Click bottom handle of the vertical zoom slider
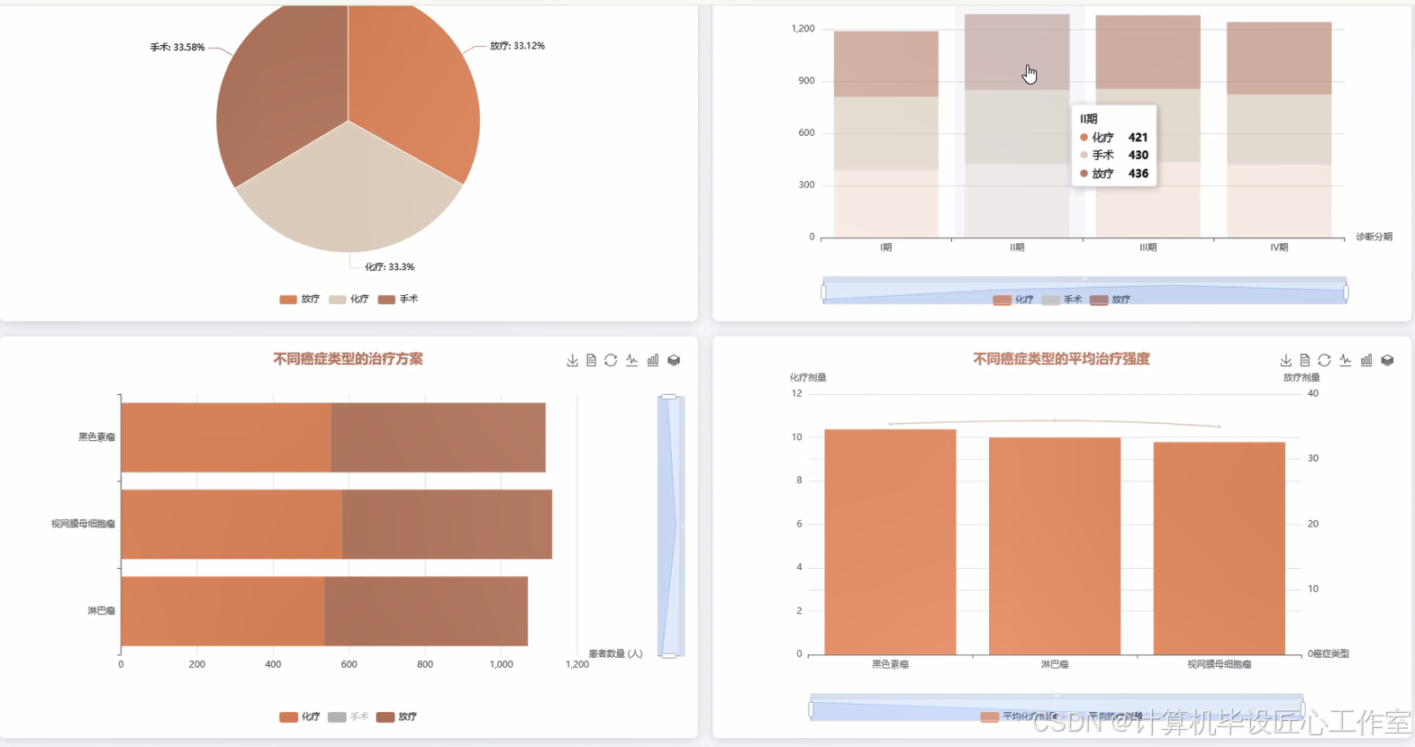This screenshot has width=1415, height=747. coord(669,655)
